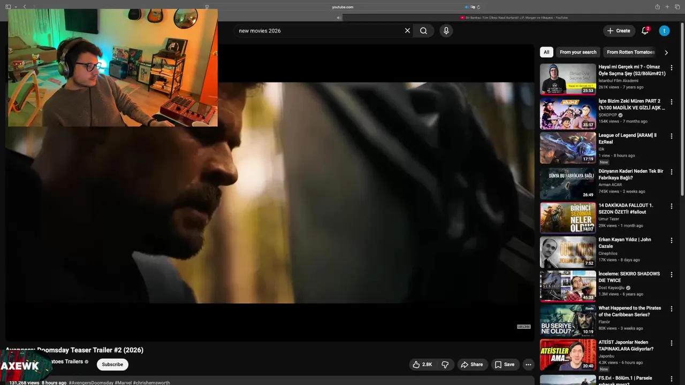The image size is (685, 385).
Task: Open the 'İşte Bizim Zeki Müren PART 2' thumbnail
Action: [x=568, y=113]
